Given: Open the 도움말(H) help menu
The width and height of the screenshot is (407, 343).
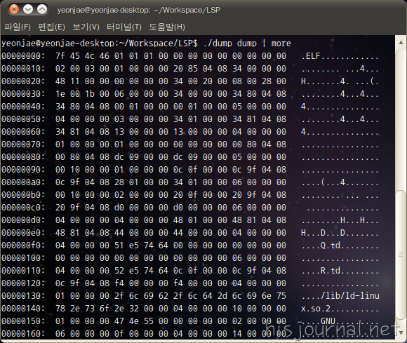Looking at the screenshot, I should coord(167,27).
